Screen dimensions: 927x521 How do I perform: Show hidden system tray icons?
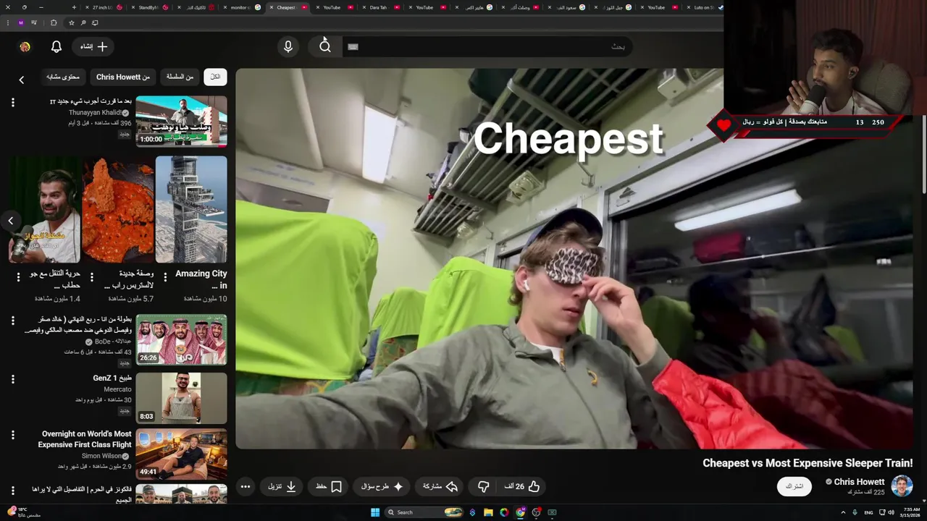pyautogui.click(x=843, y=512)
